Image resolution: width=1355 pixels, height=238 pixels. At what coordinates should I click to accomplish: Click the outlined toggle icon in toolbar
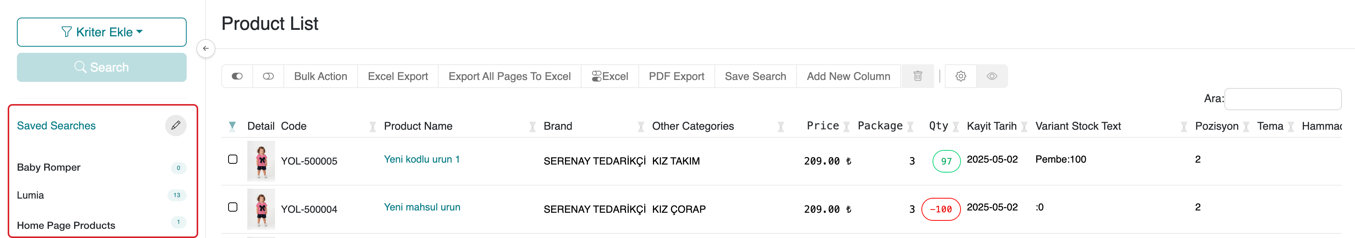[268, 76]
